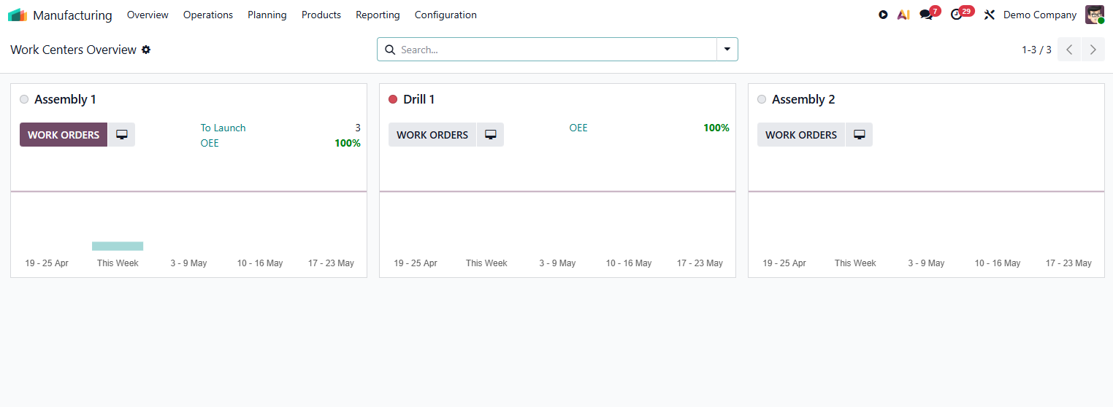1113x407 pixels.
Task: Click 'This Week' label in Assembly 2 chart
Action: 855,263
